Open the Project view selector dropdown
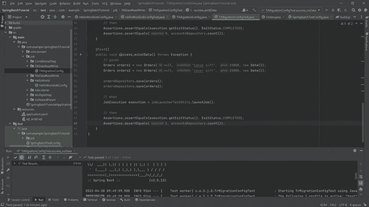The height and width of the screenshot is (207, 369). (x=18, y=17)
